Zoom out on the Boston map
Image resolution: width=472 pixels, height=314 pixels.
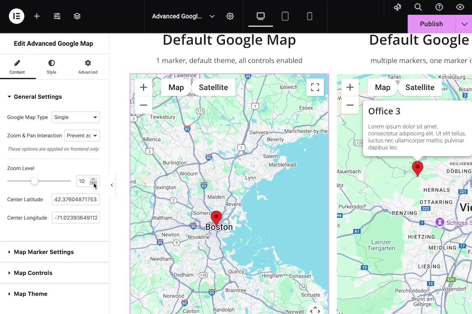pos(144,105)
